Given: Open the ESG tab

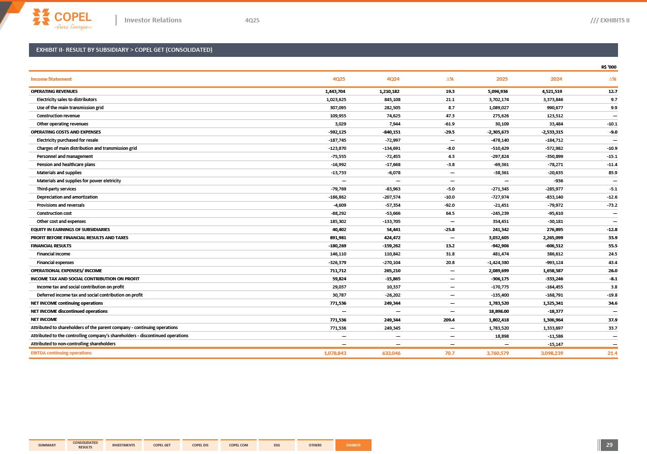Looking at the screenshot, I should point(276,445).
